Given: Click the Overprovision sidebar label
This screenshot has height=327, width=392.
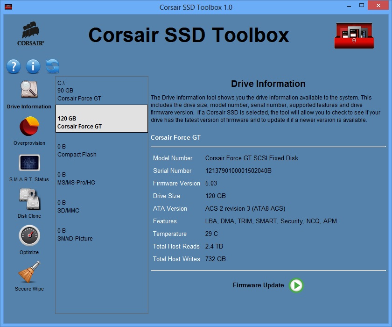Looking at the screenshot, I should (x=29, y=143).
